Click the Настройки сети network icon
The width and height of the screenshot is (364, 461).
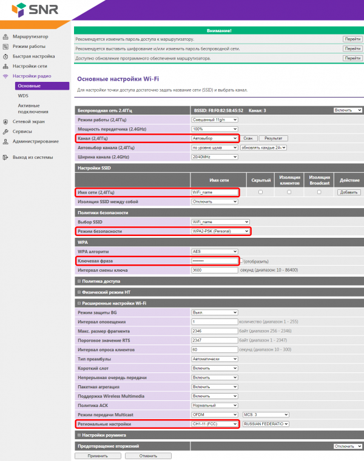5,66
